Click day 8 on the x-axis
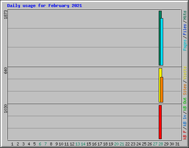 [x=51, y=144]
